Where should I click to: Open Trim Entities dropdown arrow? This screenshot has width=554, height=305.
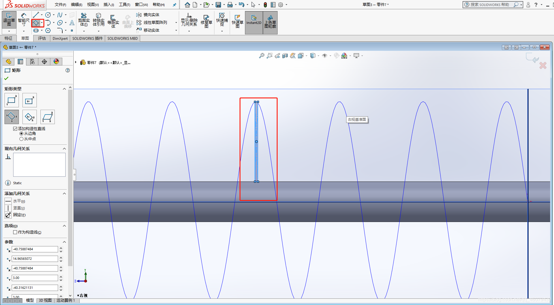[84, 31]
